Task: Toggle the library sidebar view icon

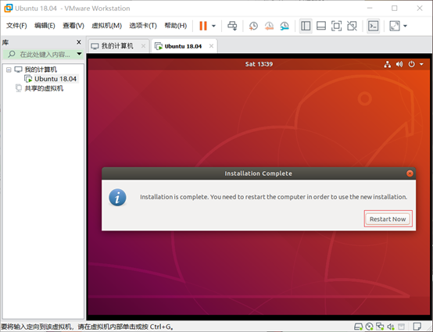Action: (306, 26)
